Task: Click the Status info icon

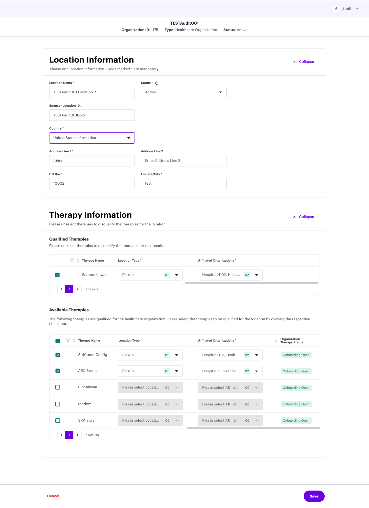Action: coord(157,83)
